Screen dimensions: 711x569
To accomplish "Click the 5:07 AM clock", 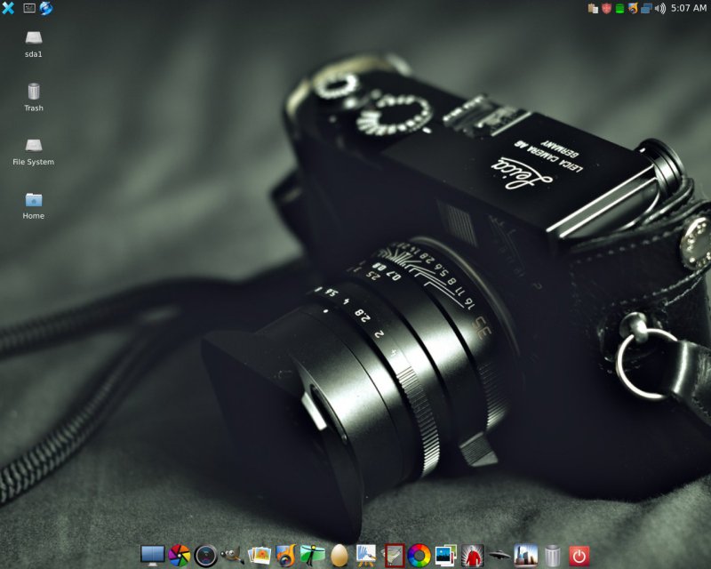I will click(689, 8).
